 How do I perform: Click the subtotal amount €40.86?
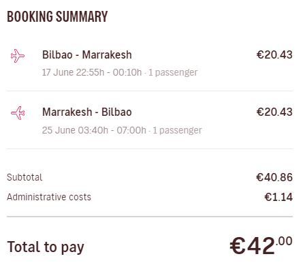[x=274, y=177]
